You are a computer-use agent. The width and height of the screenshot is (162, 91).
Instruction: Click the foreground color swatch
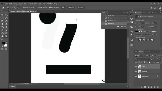point(3,43)
